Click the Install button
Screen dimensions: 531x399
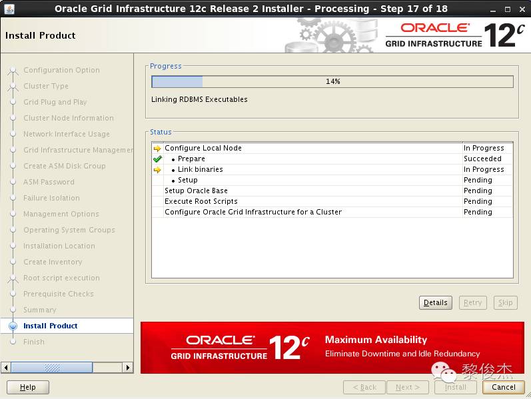tap(456, 387)
